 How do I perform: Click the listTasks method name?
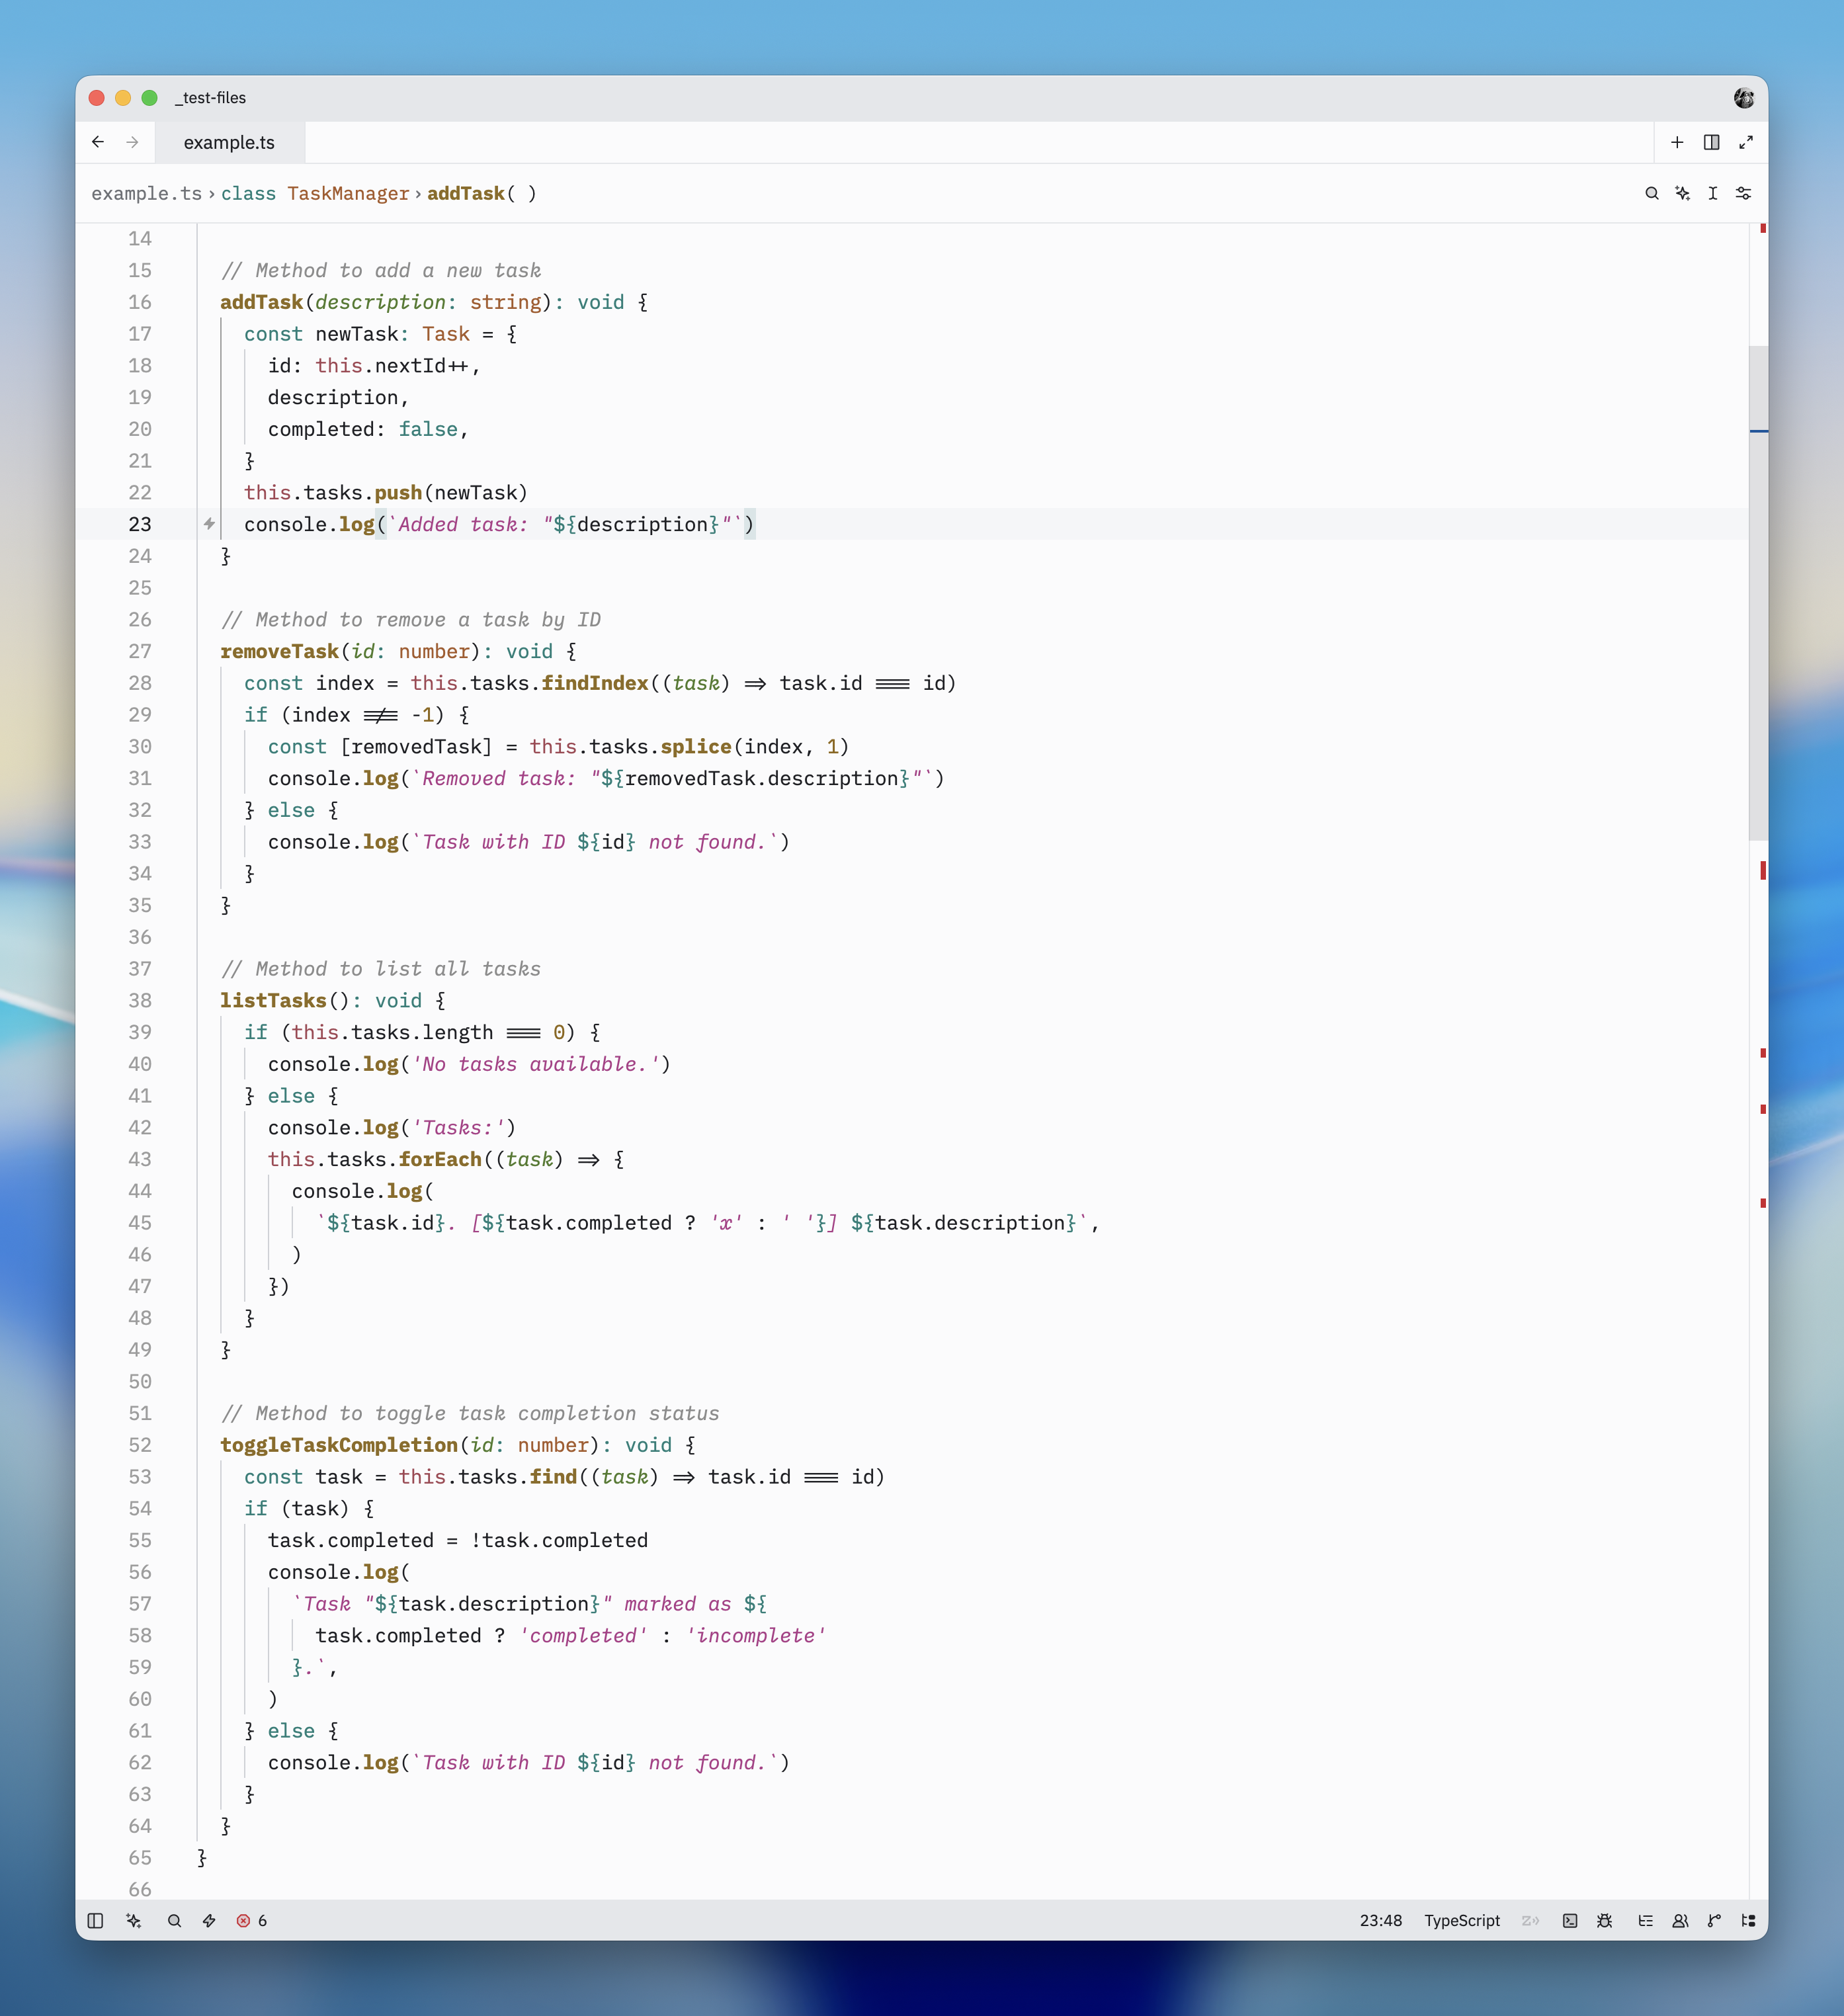pyautogui.click(x=273, y=1000)
